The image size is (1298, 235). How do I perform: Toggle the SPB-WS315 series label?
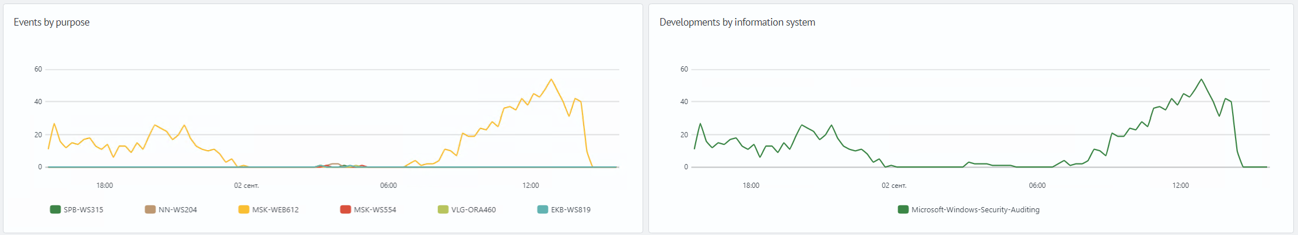click(83, 210)
